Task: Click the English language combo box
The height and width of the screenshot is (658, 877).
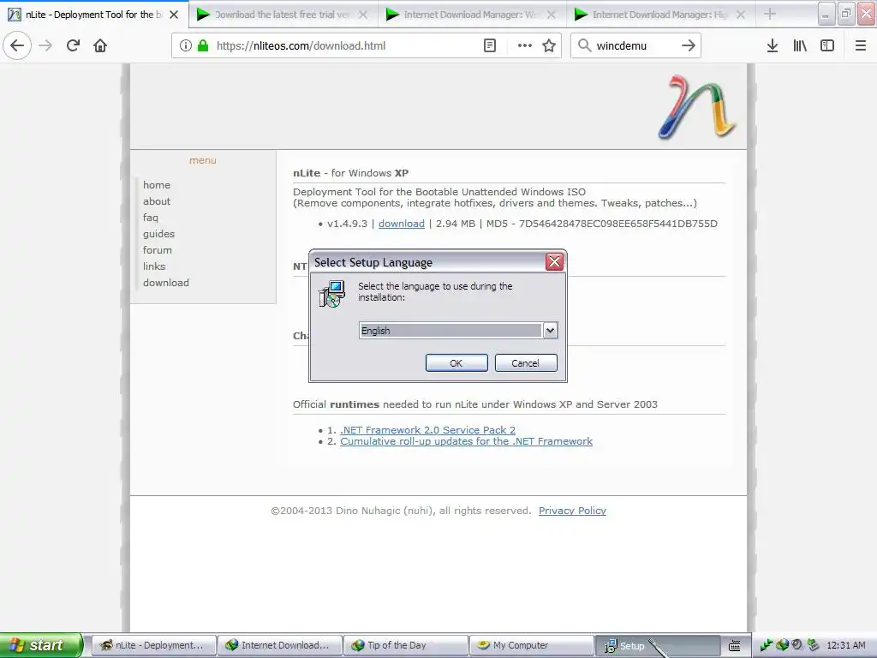Action: [x=457, y=330]
